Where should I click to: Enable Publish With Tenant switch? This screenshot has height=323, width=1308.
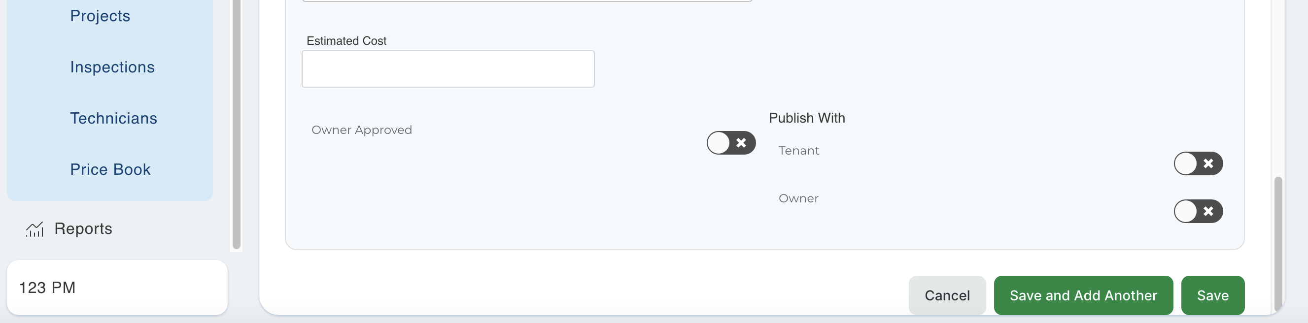(1198, 164)
